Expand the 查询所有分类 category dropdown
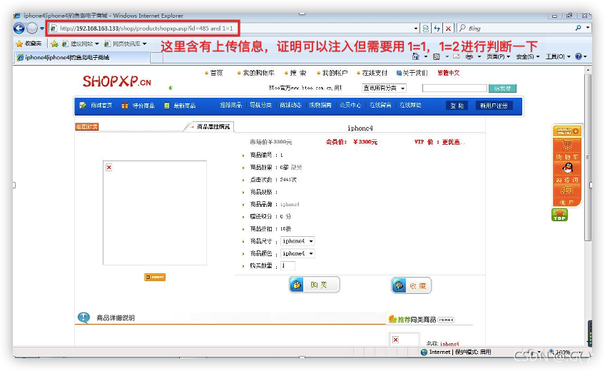Screen dimensions: 605x371 tap(384, 88)
